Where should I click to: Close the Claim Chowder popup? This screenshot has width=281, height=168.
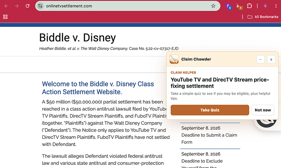pyautogui.click(x=271, y=59)
